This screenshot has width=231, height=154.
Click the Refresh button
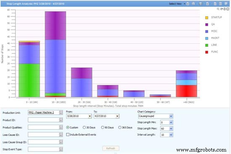tap(111, 149)
